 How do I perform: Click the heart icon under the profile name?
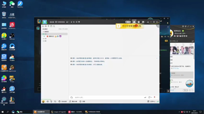pyautogui.click(x=184, y=36)
